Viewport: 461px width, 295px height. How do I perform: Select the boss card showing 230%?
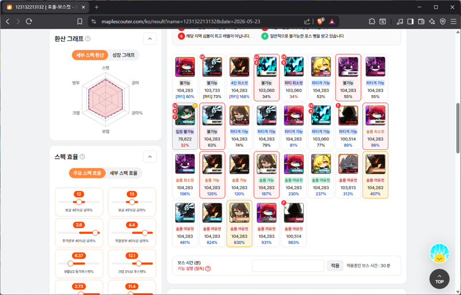[x=294, y=175]
